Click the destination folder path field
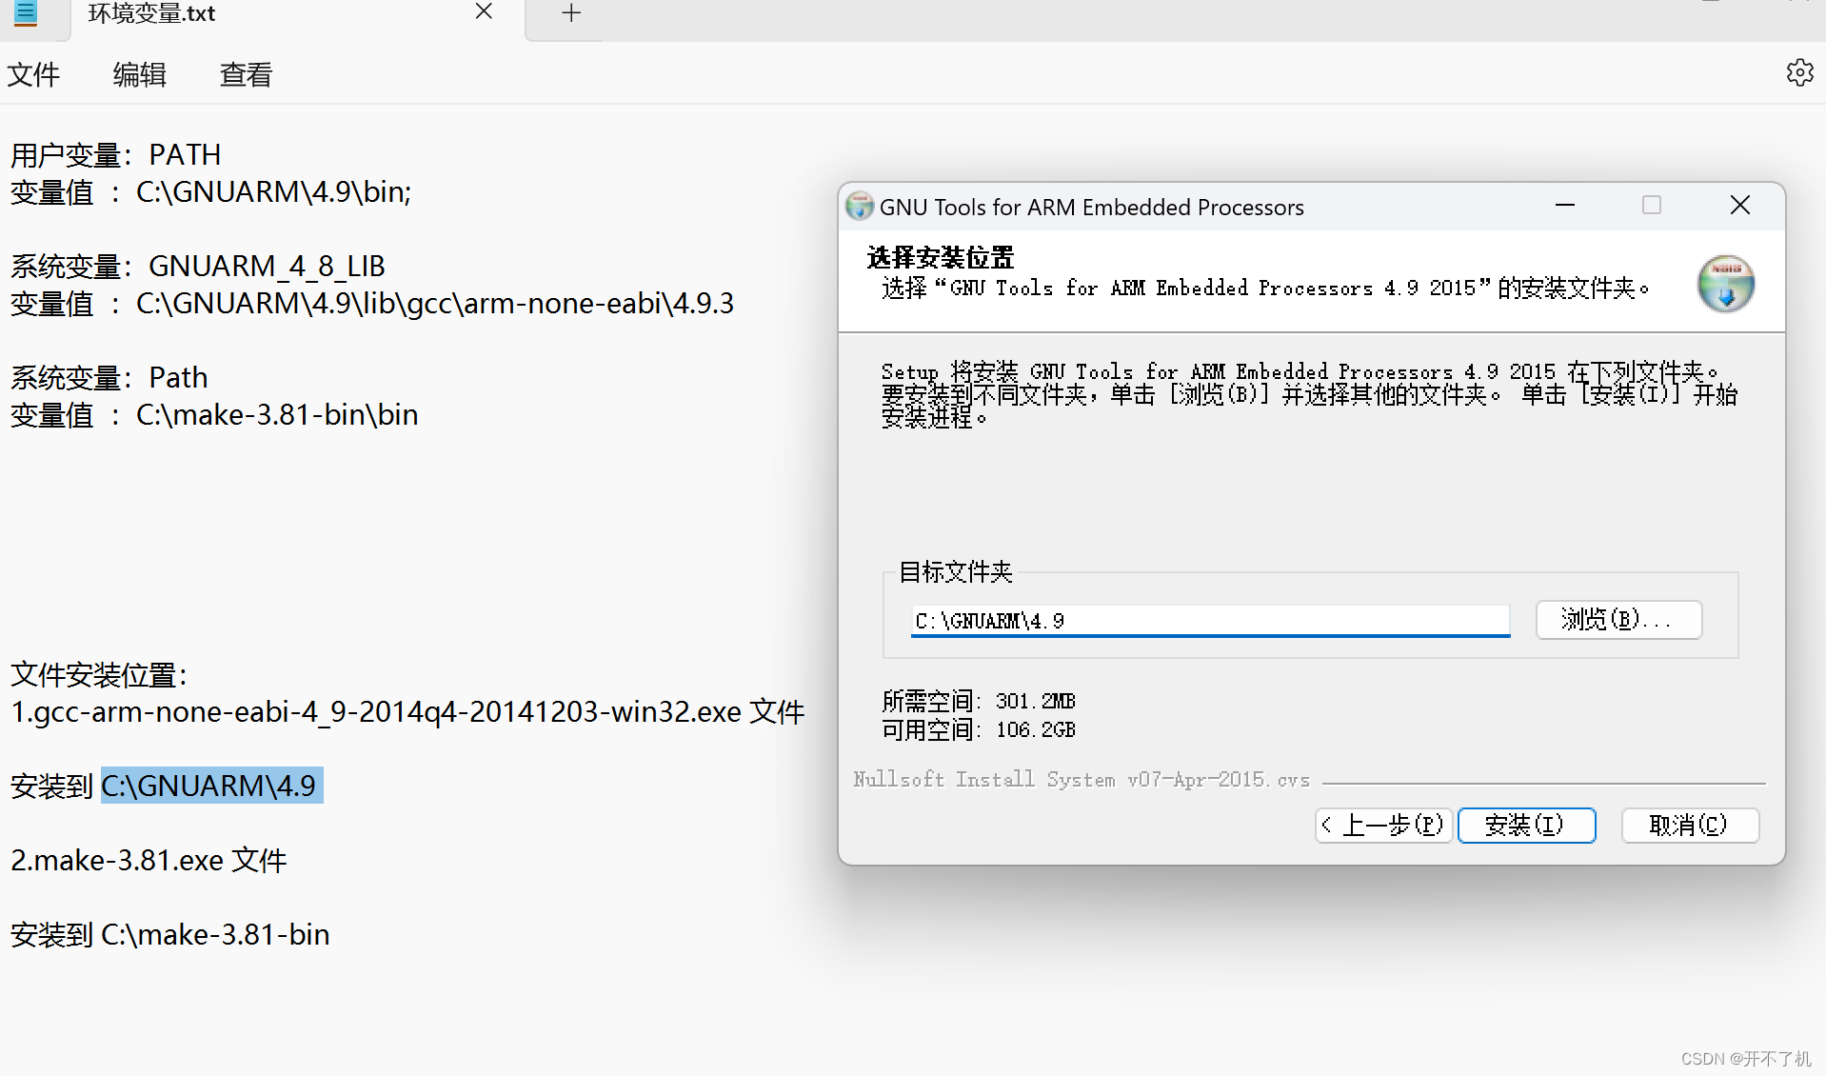The width and height of the screenshot is (1826, 1076). tap(1209, 620)
